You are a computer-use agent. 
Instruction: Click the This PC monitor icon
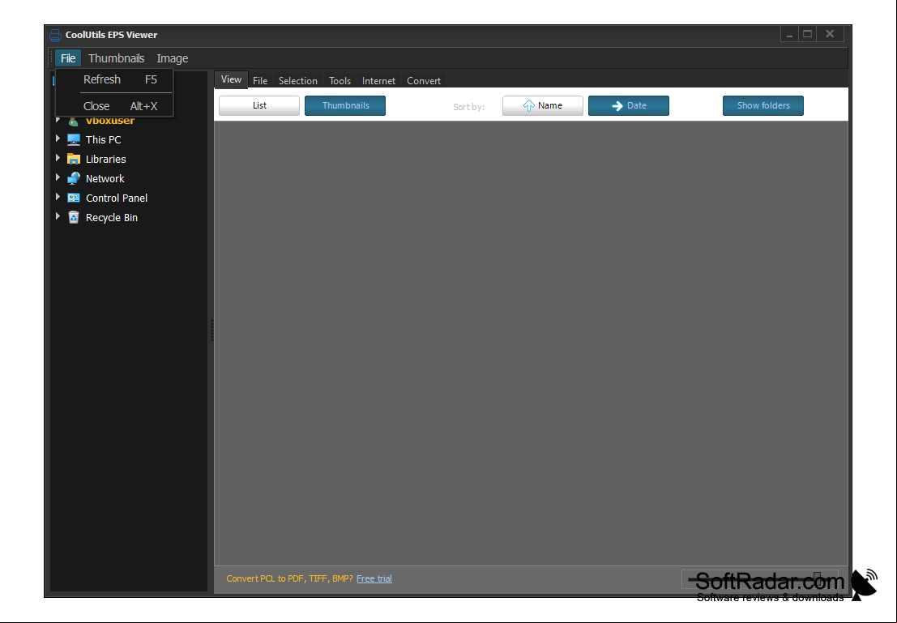tap(73, 139)
